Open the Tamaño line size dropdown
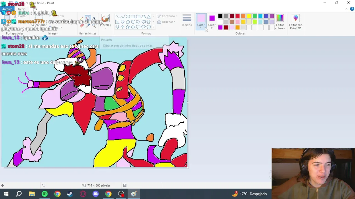The width and height of the screenshot is (355, 199). tap(187, 21)
